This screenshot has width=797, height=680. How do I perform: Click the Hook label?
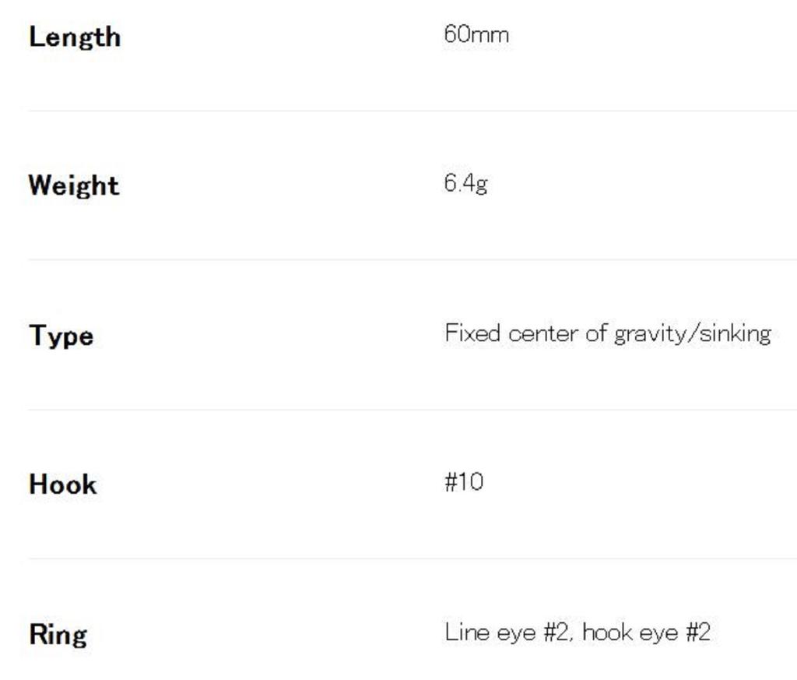[62, 484]
